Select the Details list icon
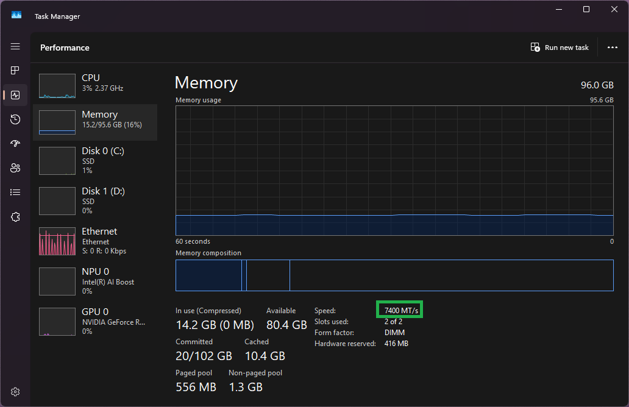 [15, 192]
